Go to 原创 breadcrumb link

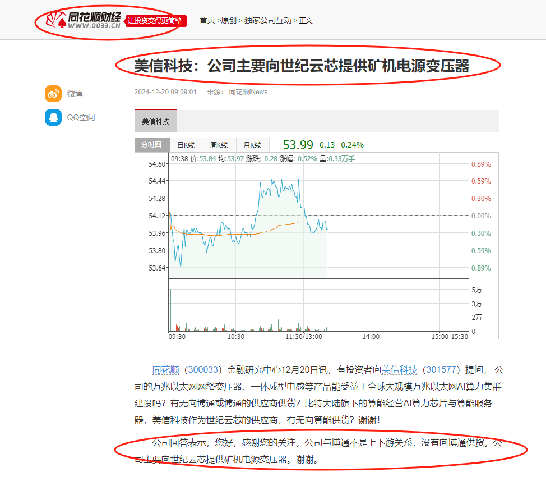(229, 21)
